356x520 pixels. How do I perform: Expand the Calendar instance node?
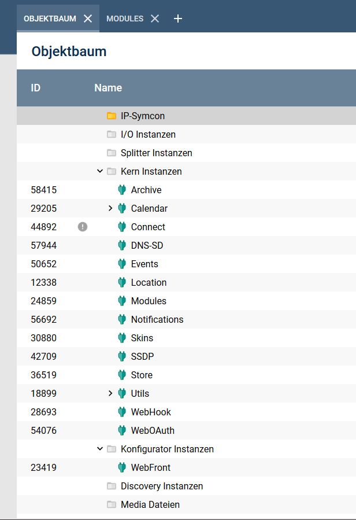[x=110, y=208]
